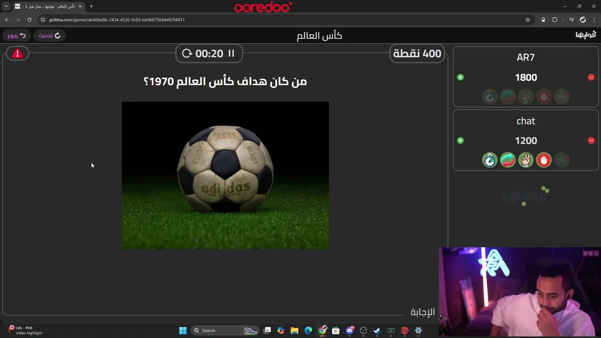Viewport: 601px width, 338px height.
Task: Open the Chrome three-dot menu
Action: [x=594, y=20]
